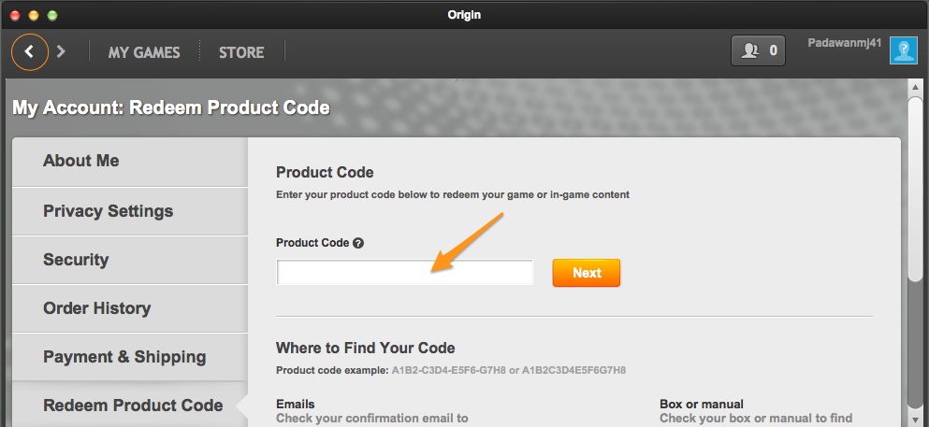Go back using the circled back arrow
This screenshot has width=929, height=427.
29,51
